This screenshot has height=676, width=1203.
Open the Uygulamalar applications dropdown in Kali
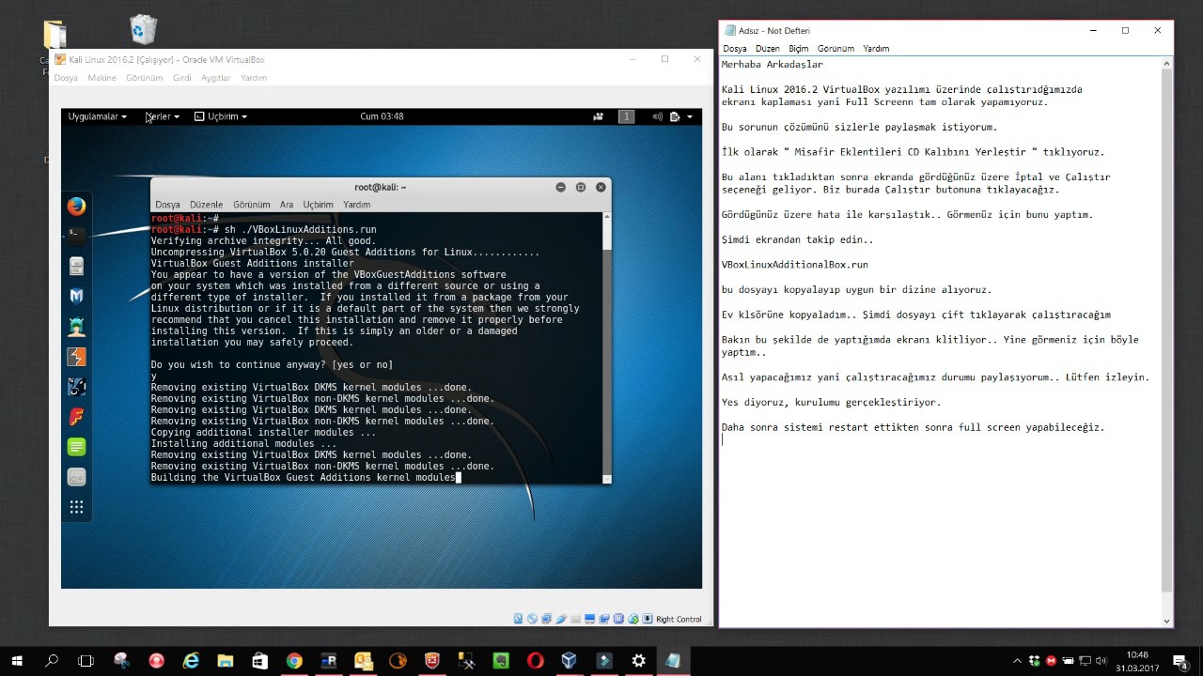[97, 116]
